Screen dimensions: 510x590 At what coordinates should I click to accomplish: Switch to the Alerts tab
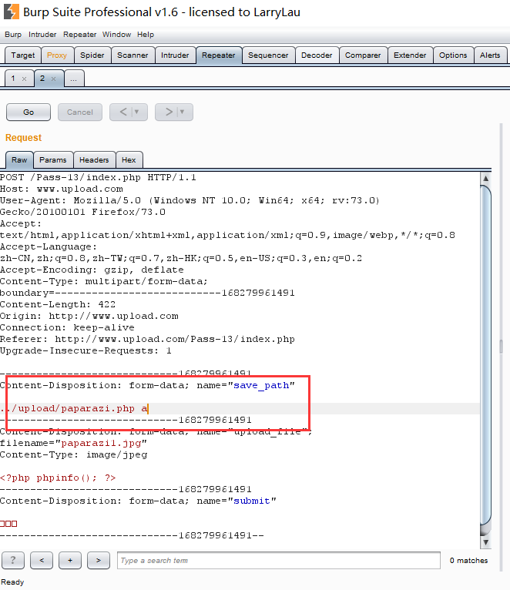tap(490, 55)
